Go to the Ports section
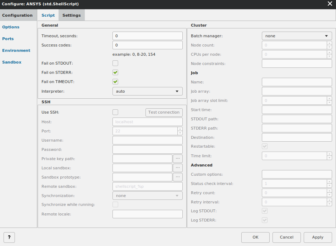Image resolution: width=336 pixels, height=246 pixels. pos(8,39)
